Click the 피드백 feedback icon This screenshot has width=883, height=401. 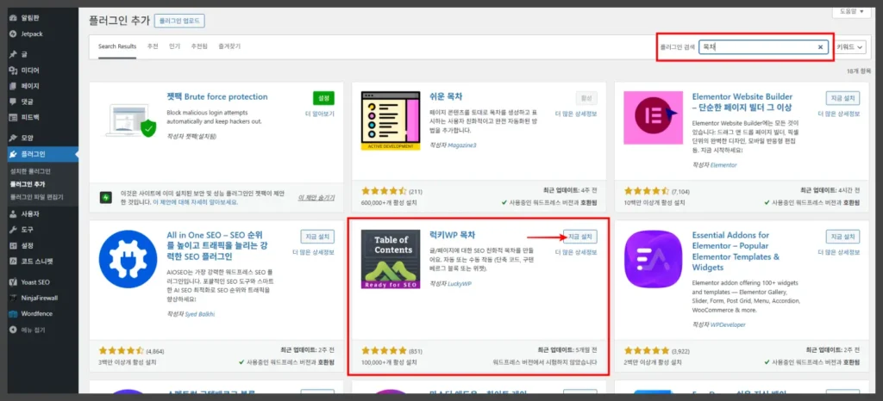[x=14, y=117]
